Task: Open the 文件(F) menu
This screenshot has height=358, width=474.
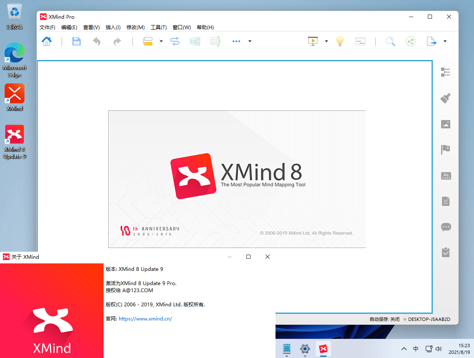Action: 47,27
